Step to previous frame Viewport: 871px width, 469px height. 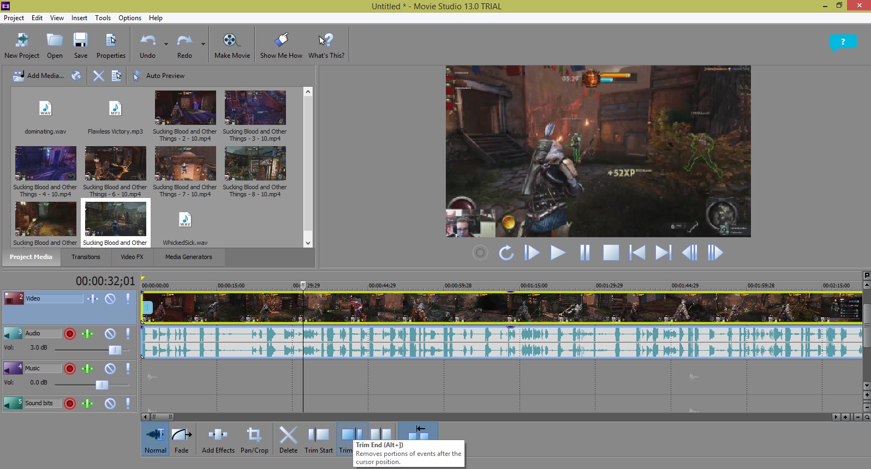click(689, 252)
